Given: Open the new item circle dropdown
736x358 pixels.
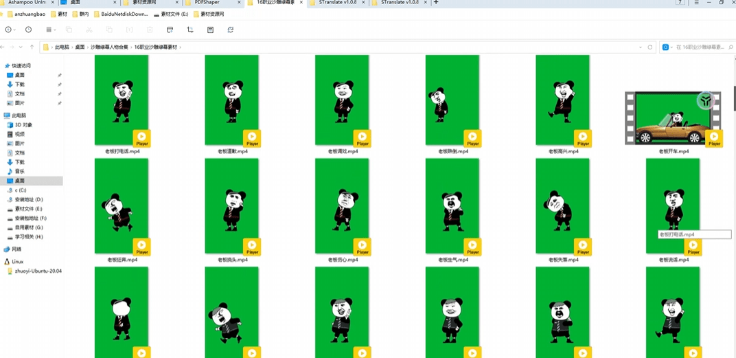Looking at the screenshot, I should pos(10,30).
